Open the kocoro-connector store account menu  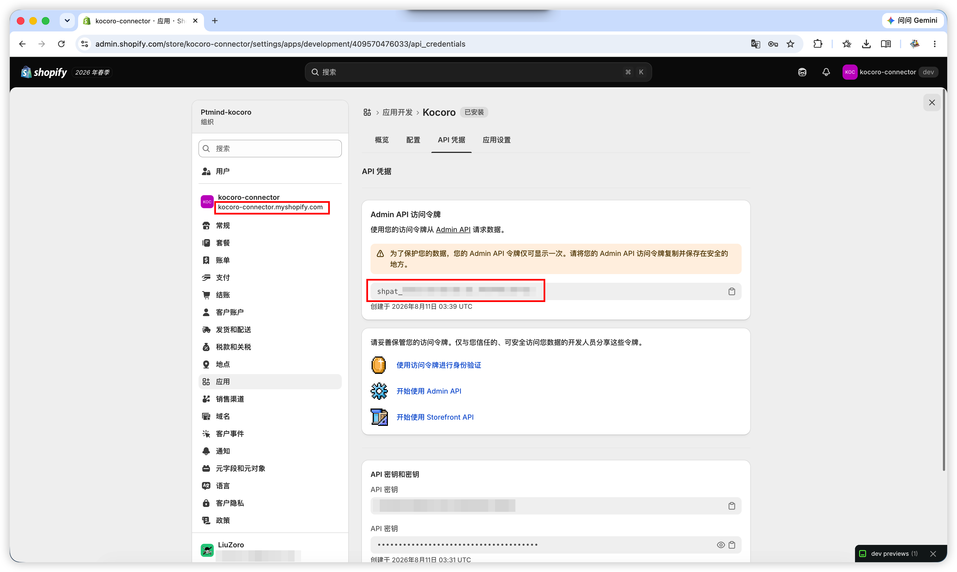click(x=890, y=72)
